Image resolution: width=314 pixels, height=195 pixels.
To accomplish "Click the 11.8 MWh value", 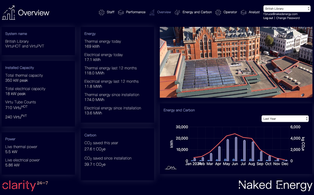I will 93,86.
